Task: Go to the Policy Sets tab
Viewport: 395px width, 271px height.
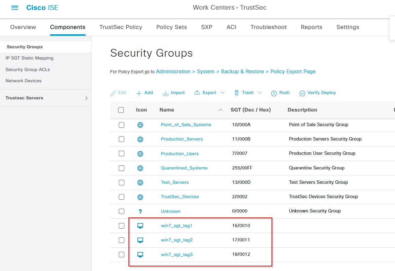Action: (x=172, y=27)
